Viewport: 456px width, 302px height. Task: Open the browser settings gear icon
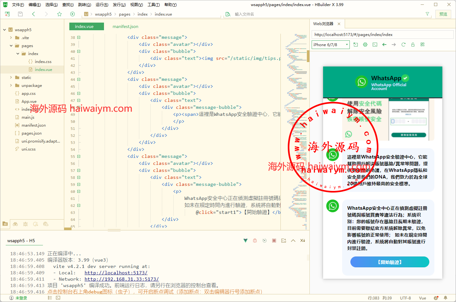click(x=365, y=45)
